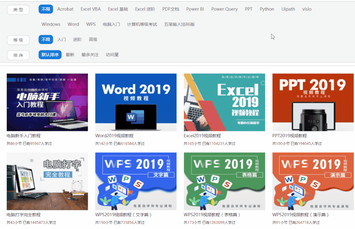
Task: Filter courses by Acrobat
Action: click(x=65, y=9)
